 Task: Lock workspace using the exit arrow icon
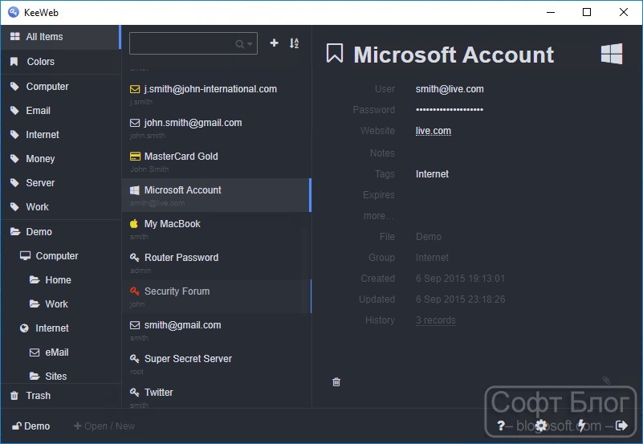[621, 426]
